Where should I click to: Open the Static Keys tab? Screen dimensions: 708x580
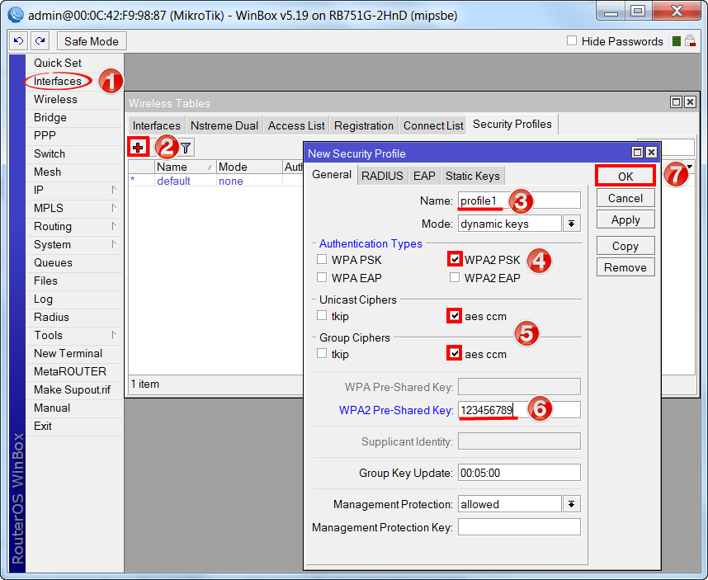(x=472, y=176)
